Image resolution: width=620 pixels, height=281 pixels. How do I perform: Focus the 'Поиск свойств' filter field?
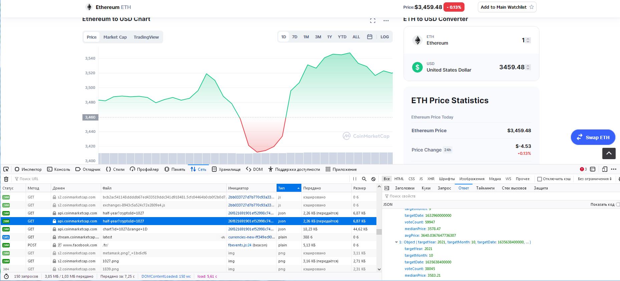(x=501, y=196)
